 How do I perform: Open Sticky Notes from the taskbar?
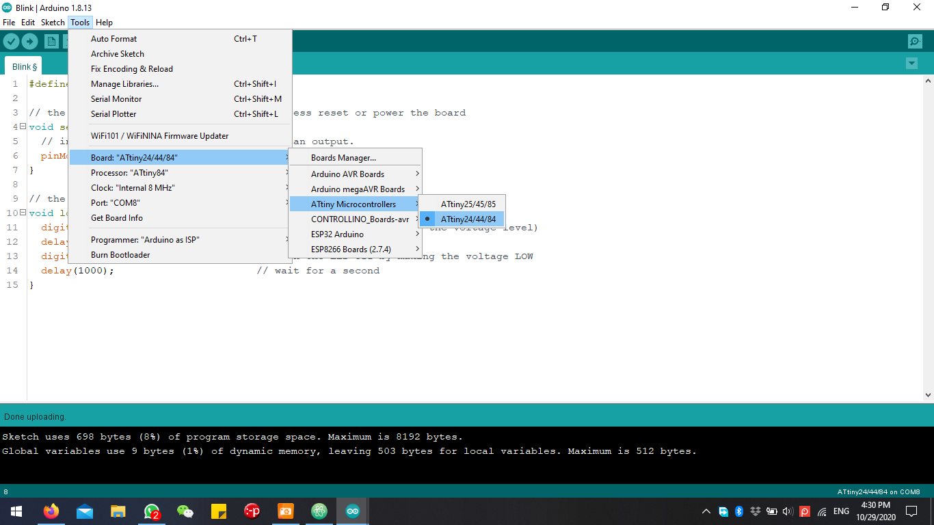pos(219,511)
